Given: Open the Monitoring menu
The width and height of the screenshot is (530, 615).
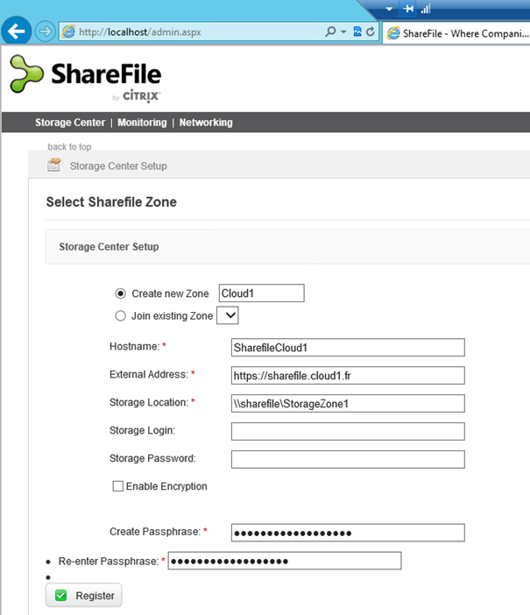Looking at the screenshot, I should [x=142, y=123].
